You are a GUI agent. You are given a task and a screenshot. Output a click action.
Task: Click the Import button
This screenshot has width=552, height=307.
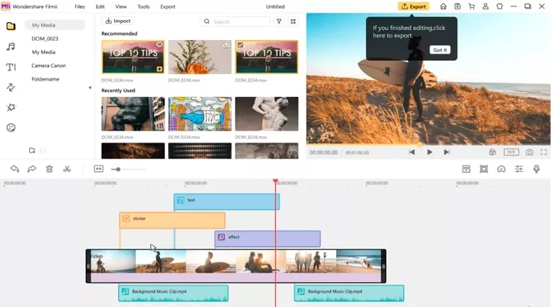[118, 21]
